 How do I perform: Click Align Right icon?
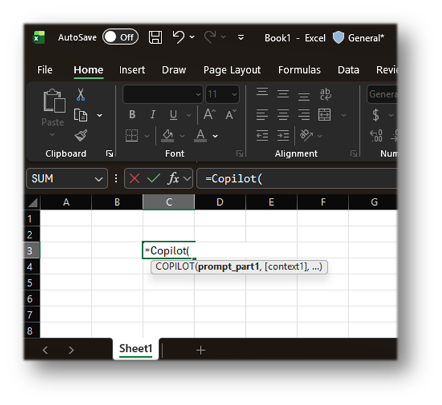point(304,115)
